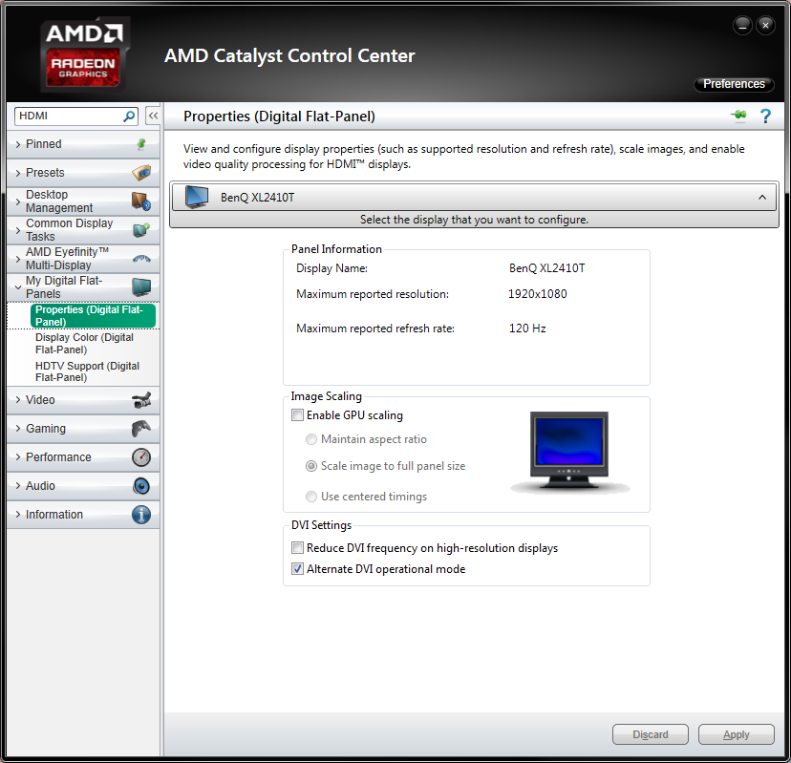Click the AMD Radeon Graphics logo
Viewport: 791px width, 763px height.
tap(85, 54)
